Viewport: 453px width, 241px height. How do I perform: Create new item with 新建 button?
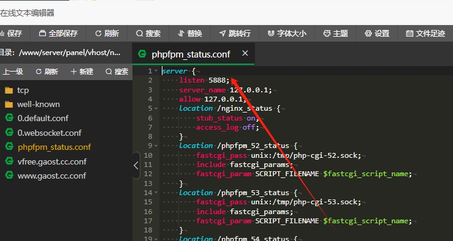click(x=82, y=72)
